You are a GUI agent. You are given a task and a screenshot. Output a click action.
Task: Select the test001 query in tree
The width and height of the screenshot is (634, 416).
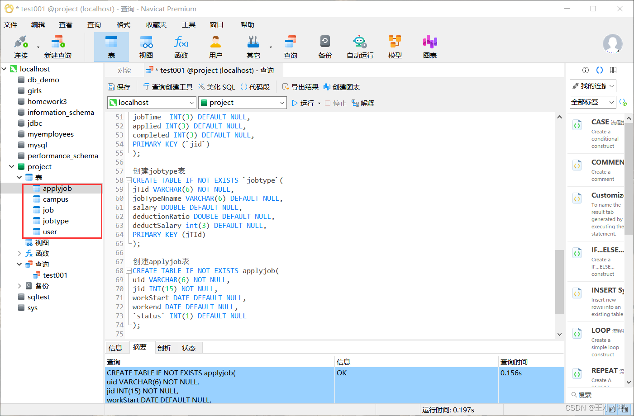pyautogui.click(x=55, y=275)
